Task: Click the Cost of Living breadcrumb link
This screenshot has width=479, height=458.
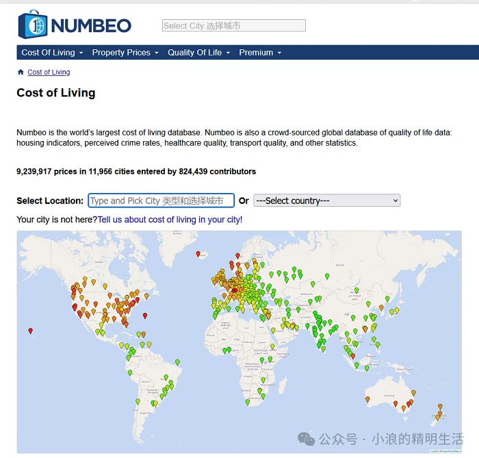Action: [x=49, y=72]
